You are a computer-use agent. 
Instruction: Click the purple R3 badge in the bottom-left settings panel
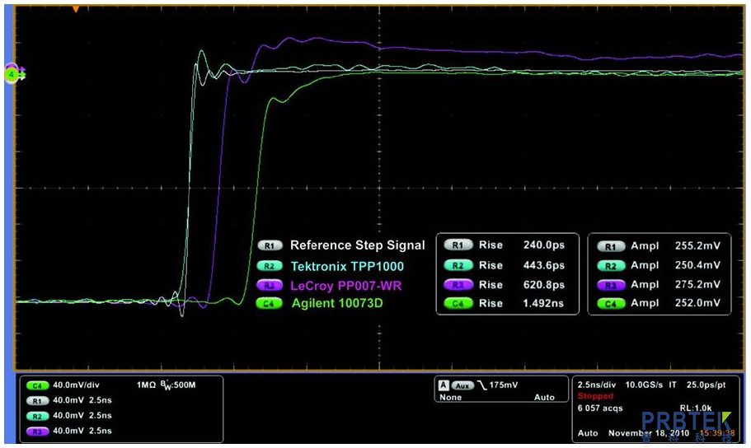[36, 431]
